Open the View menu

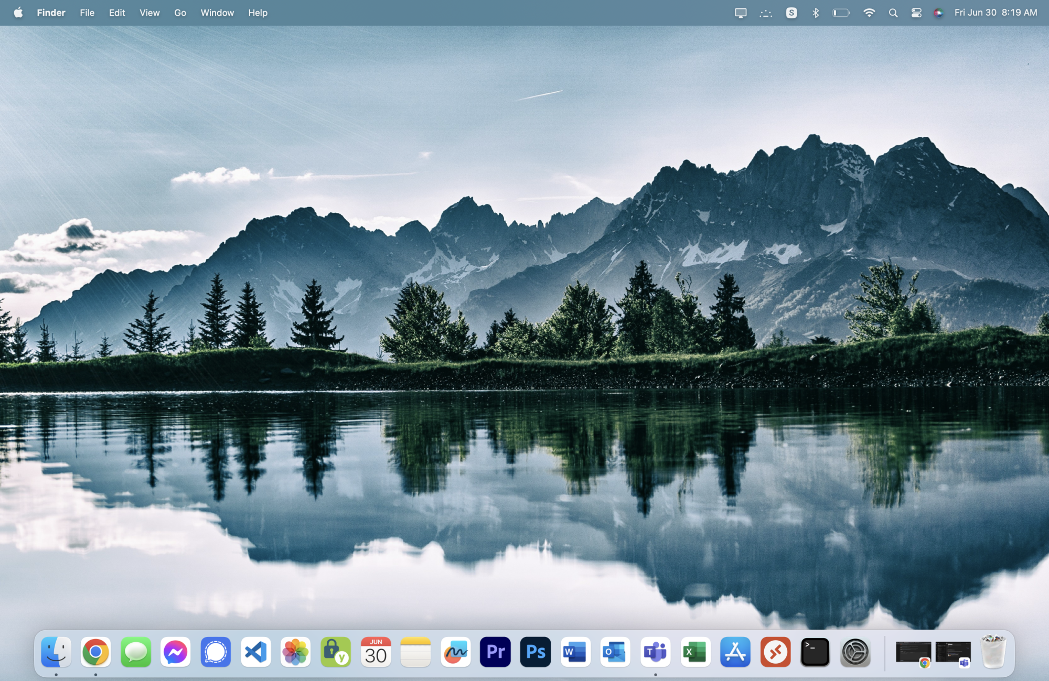149,13
